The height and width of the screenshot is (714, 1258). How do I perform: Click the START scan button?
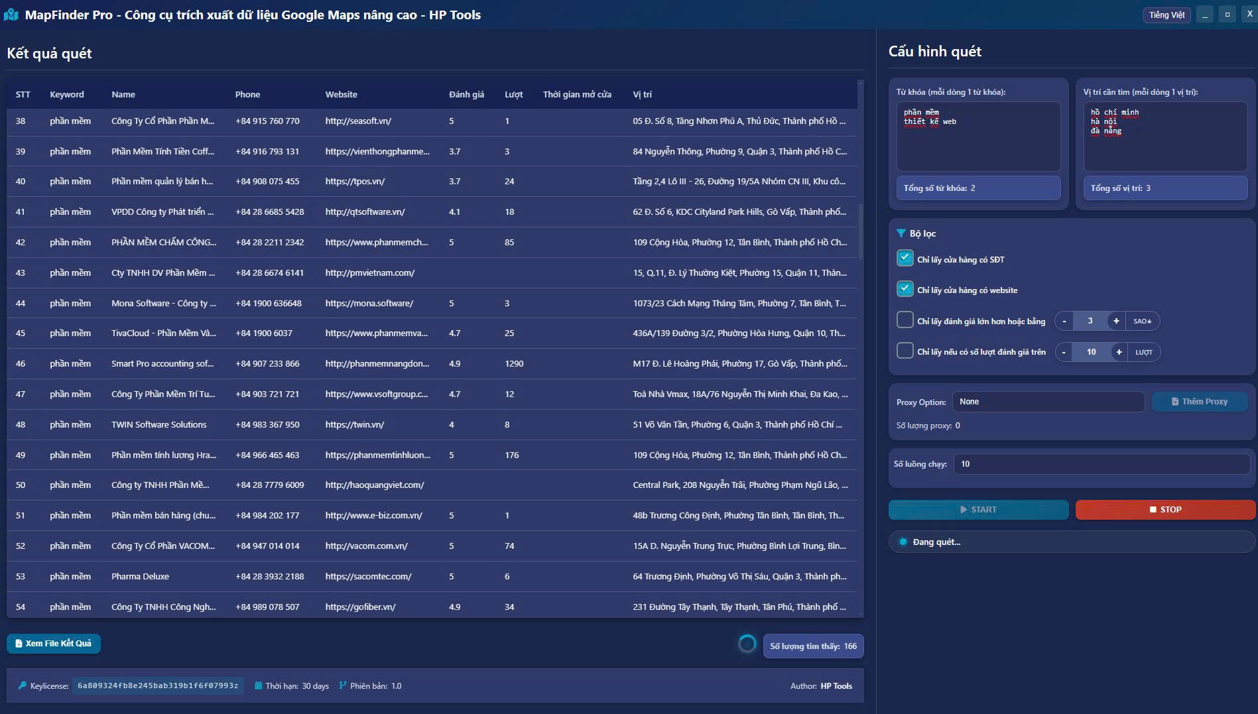[978, 510]
